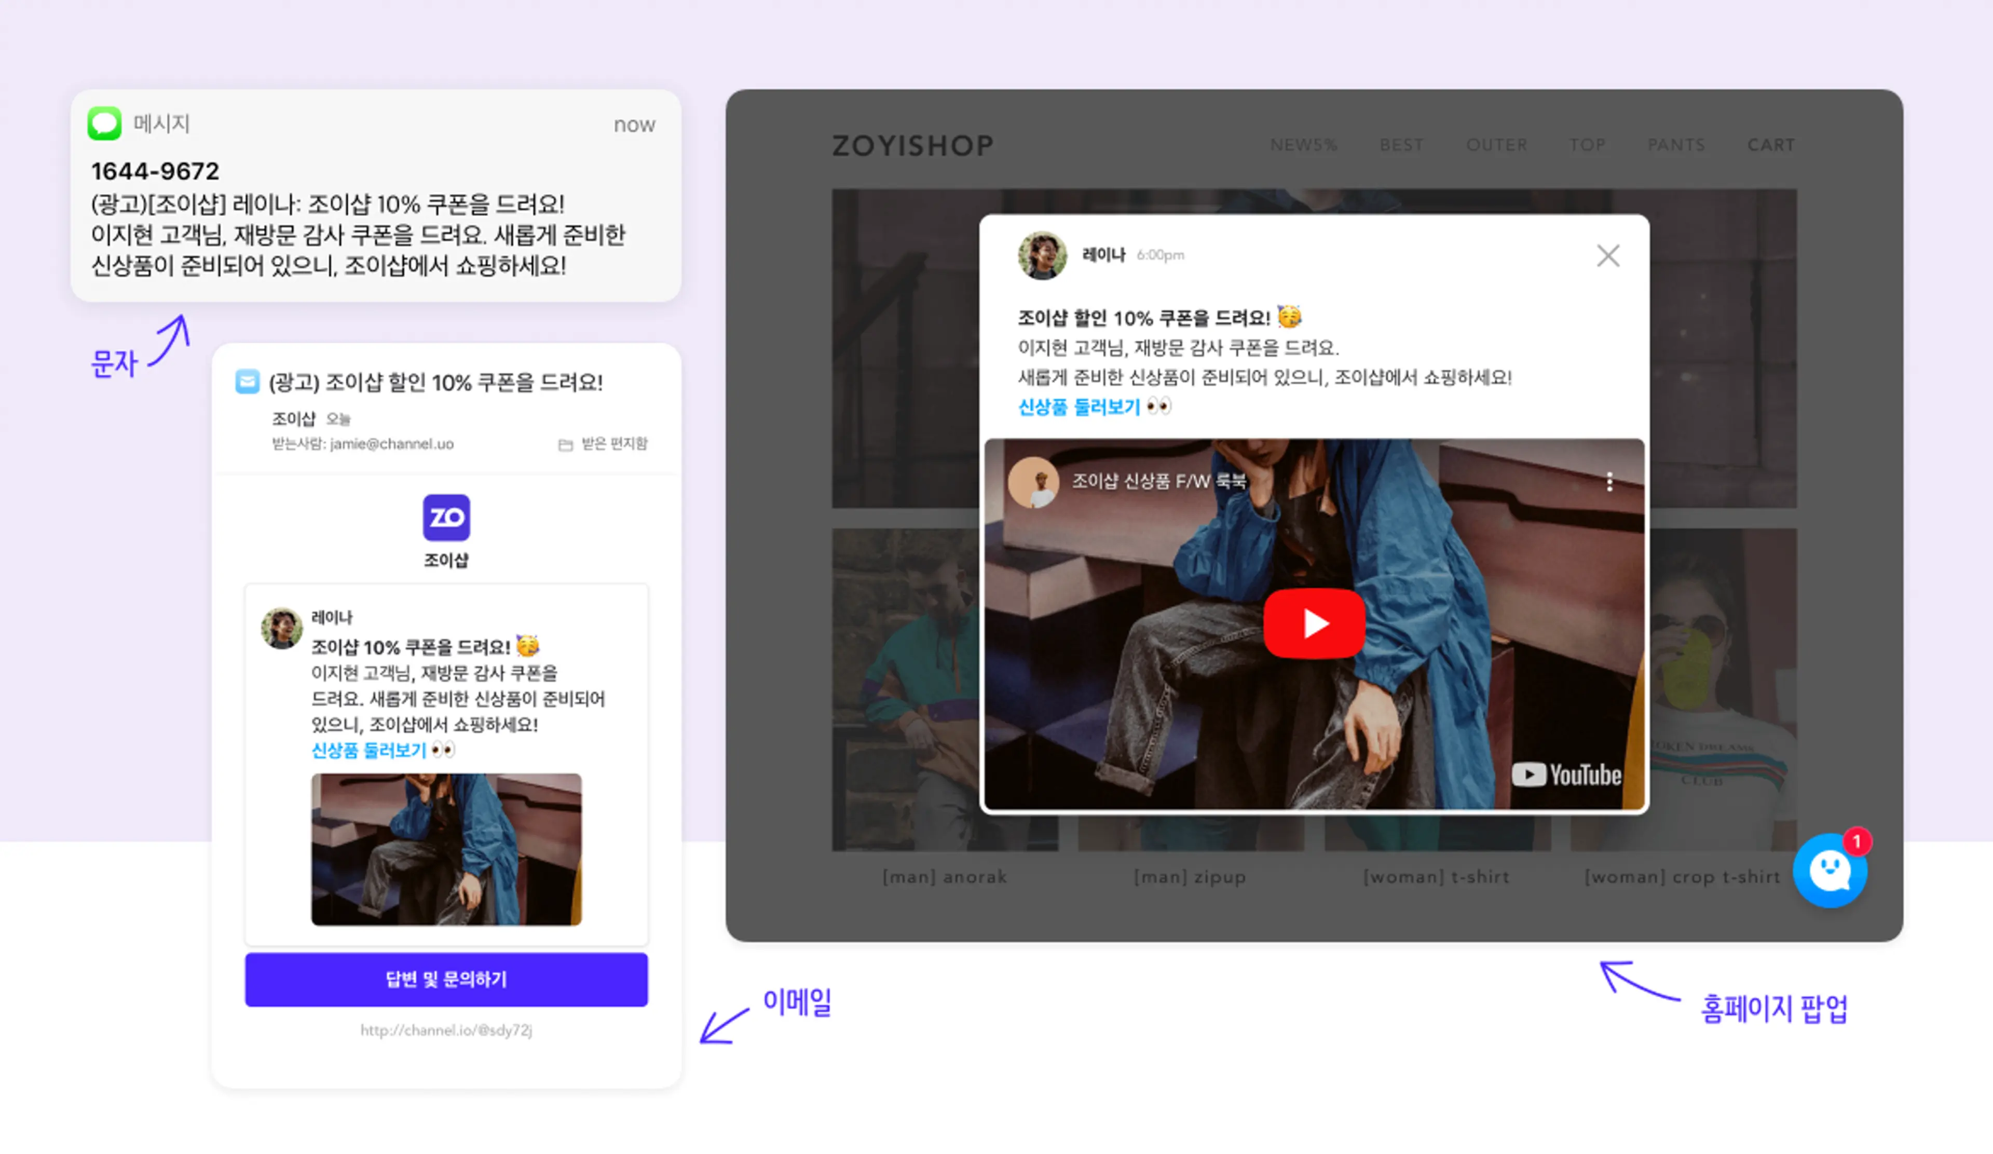The image size is (1993, 1154).
Task: Click the YouTube logo on the video
Action: pyautogui.click(x=1566, y=775)
